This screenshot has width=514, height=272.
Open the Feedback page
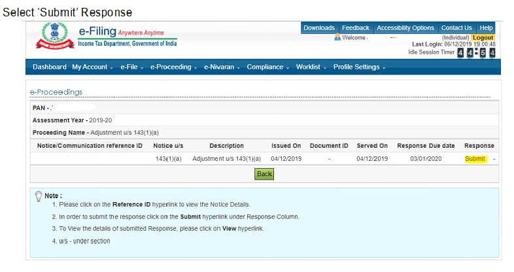click(x=355, y=28)
